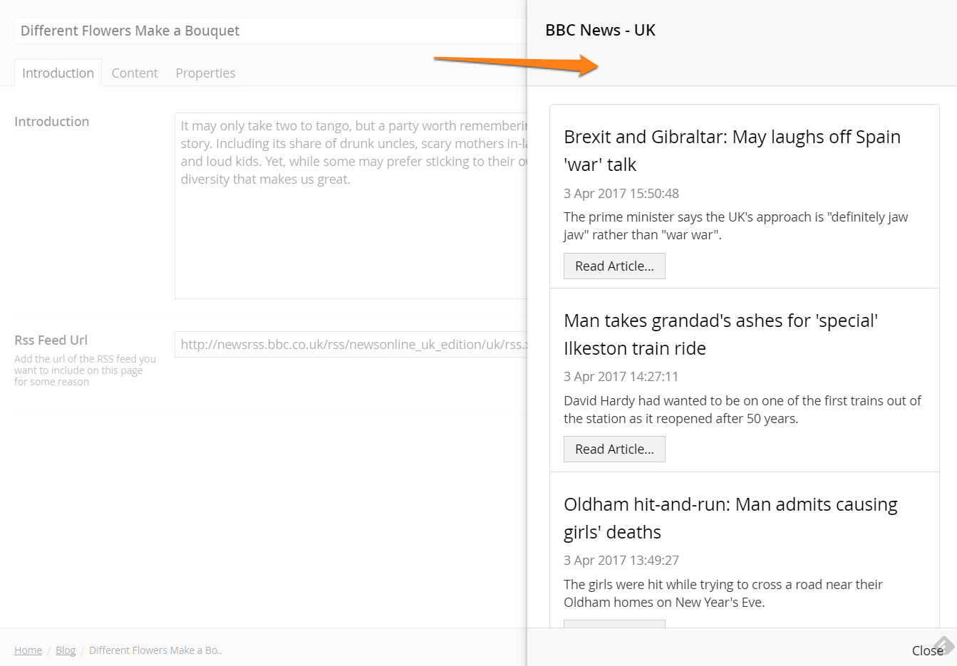
Task: Switch to the Introduction tab
Action: point(58,73)
